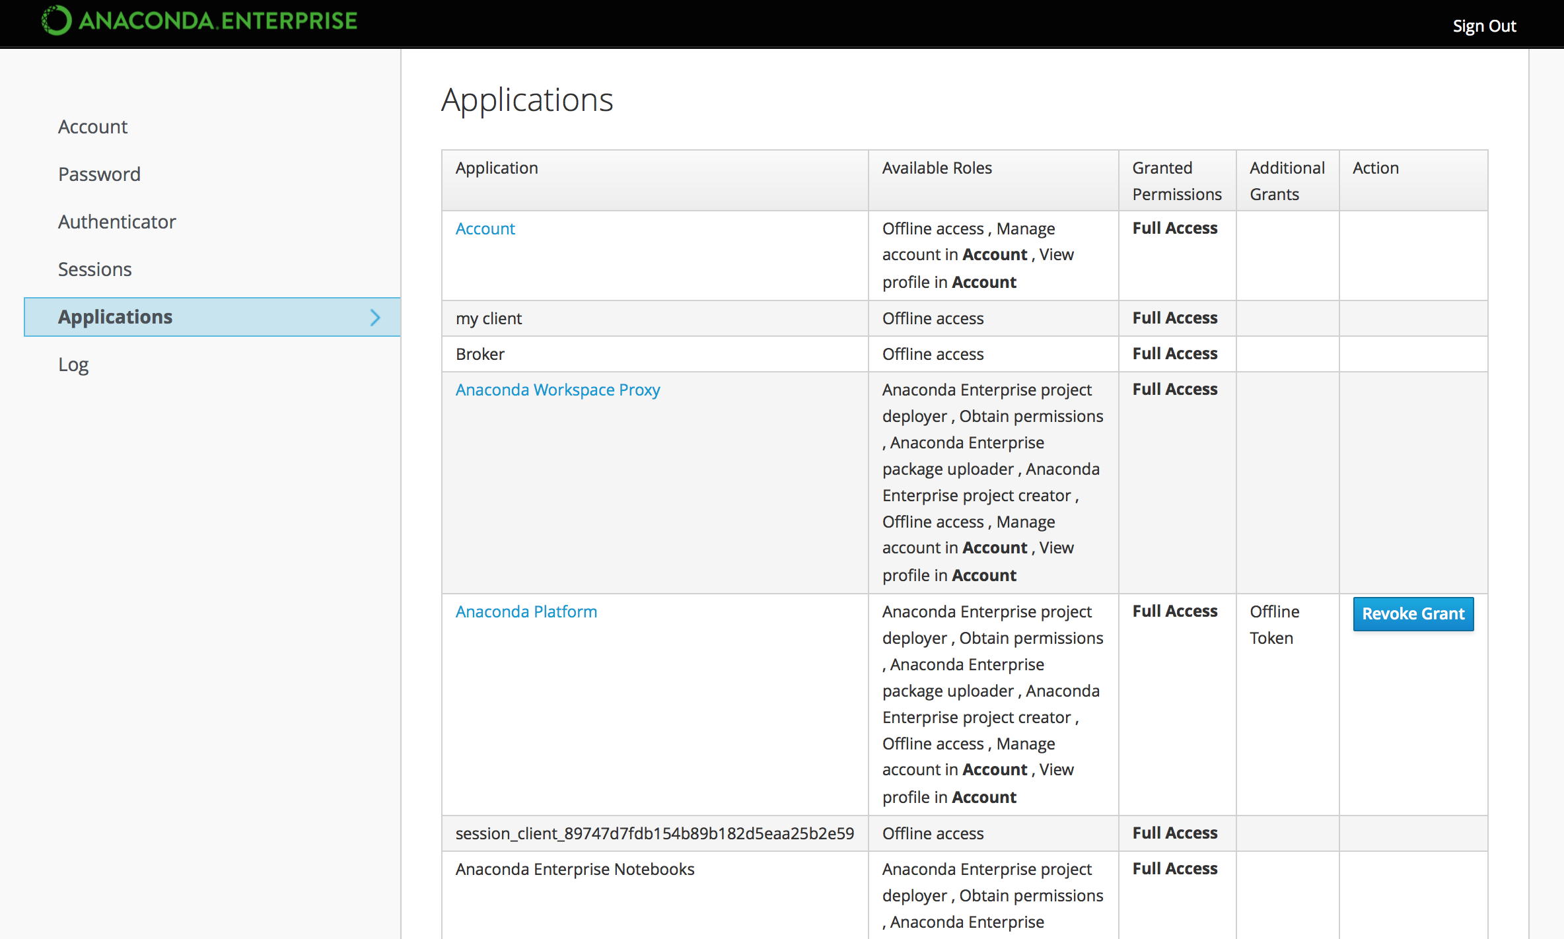Open the Account sidebar menu item
This screenshot has width=1564, height=939.
[x=92, y=127]
